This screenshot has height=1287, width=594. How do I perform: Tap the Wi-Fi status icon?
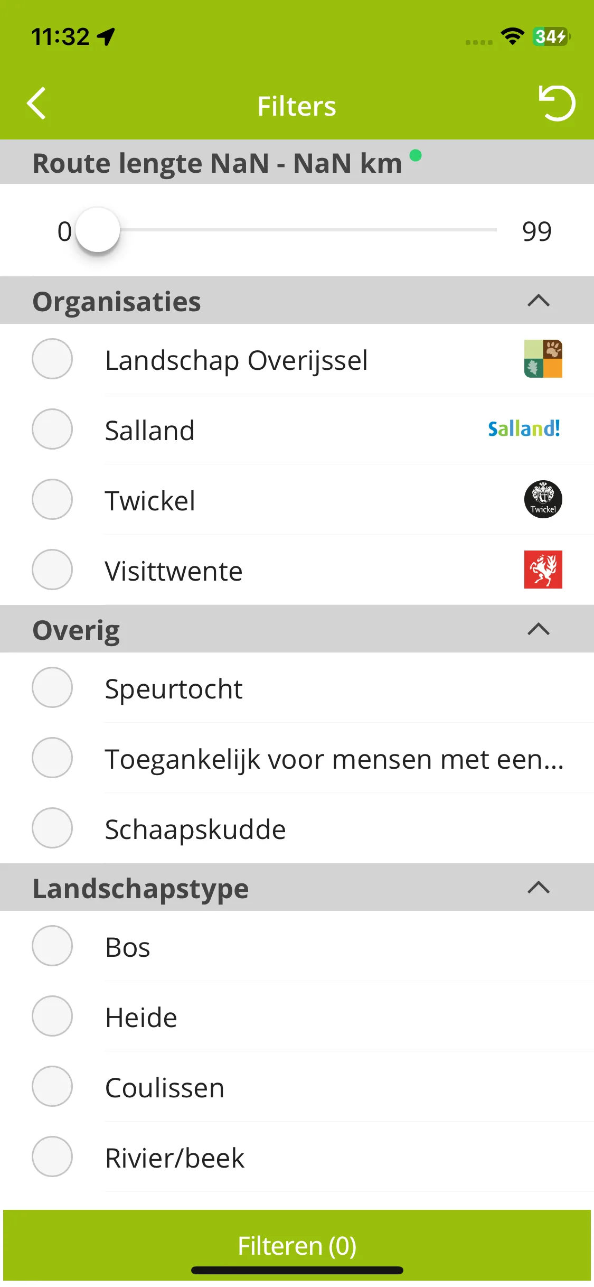point(512,36)
